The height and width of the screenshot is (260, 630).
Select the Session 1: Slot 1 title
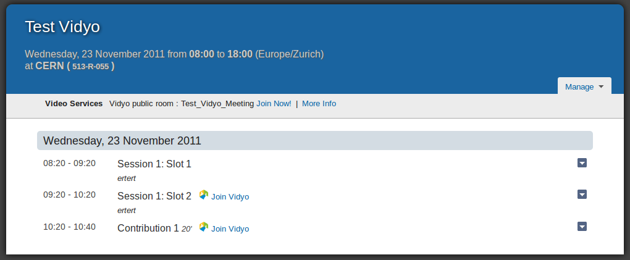tap(154, 164)
